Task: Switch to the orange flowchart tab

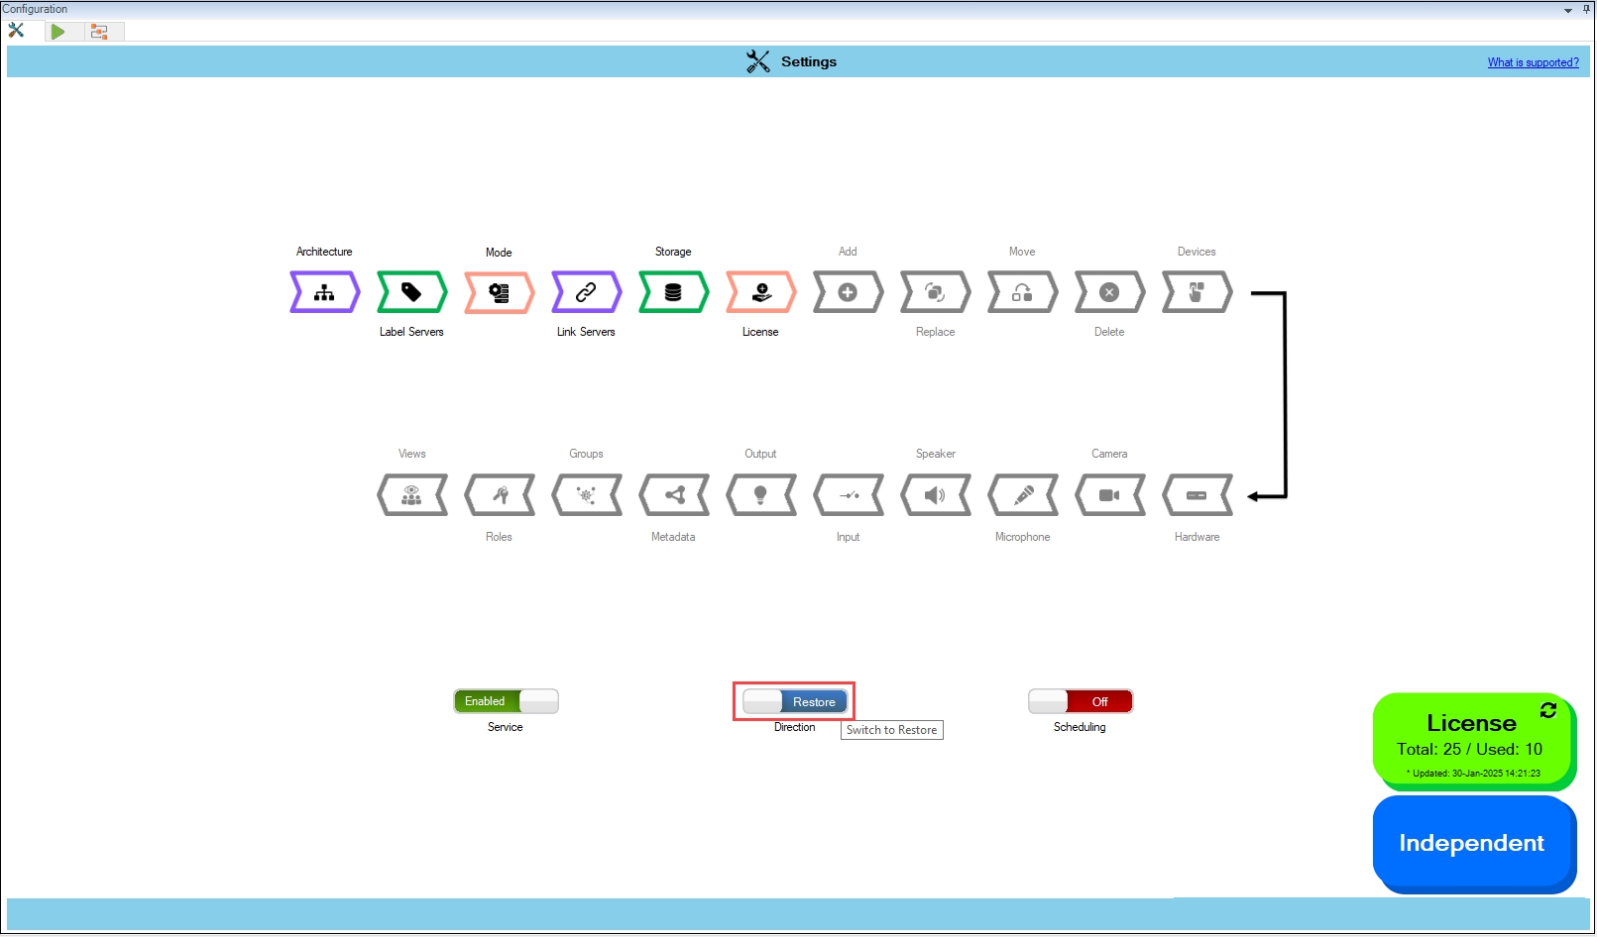Action: [99, 32]
